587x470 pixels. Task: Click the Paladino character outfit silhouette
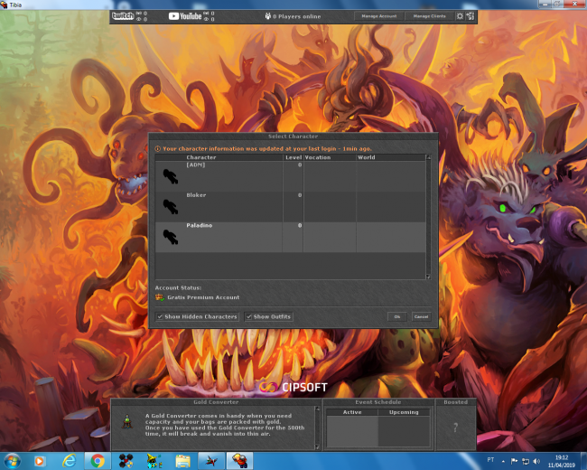[171, 237]
